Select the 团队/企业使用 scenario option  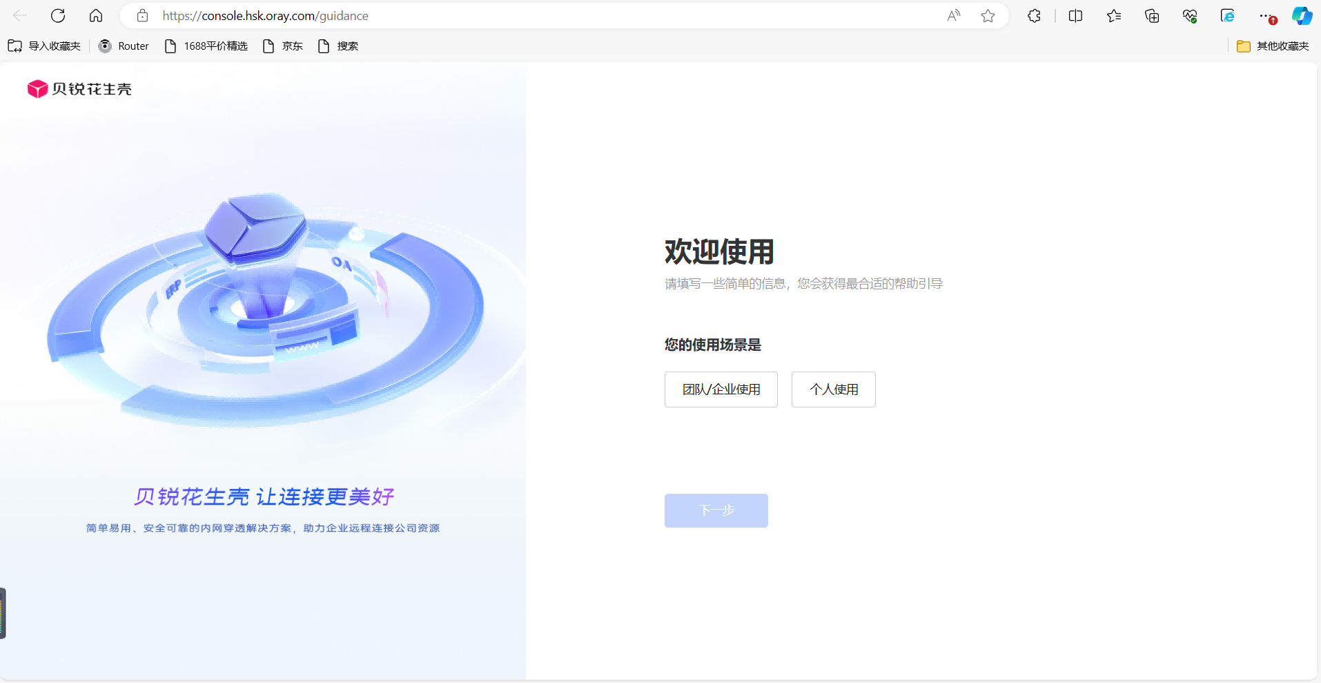click(x=721, y=389)
